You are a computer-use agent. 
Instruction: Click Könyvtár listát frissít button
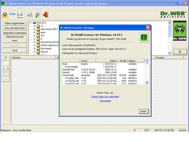[15, 28]
